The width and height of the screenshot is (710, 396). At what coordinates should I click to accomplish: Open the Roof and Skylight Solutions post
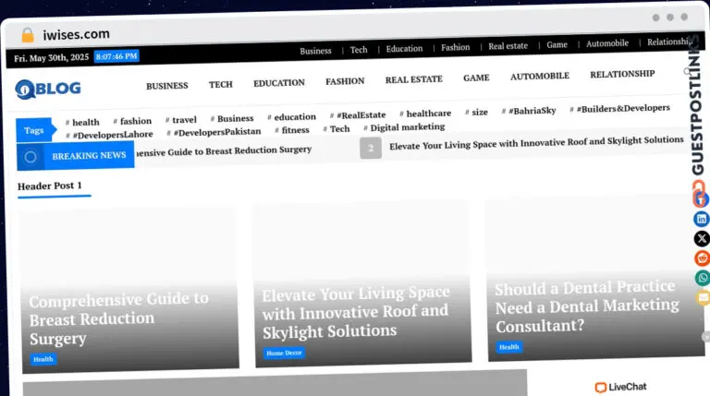(x=355, y=312)
